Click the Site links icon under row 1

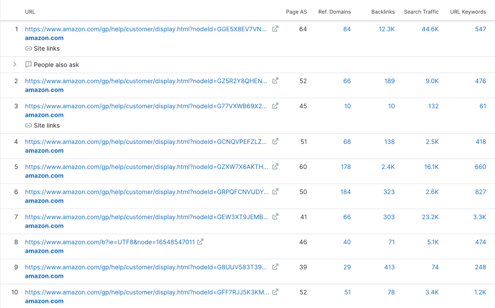click(28, 48)
